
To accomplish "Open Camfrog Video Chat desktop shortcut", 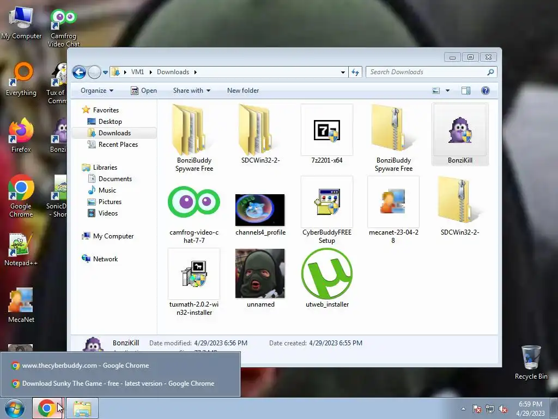I will [x=63, y=28].
